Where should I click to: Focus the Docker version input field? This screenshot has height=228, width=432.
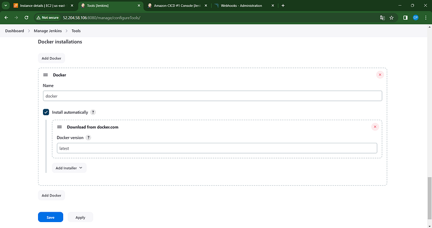point(217,148)
